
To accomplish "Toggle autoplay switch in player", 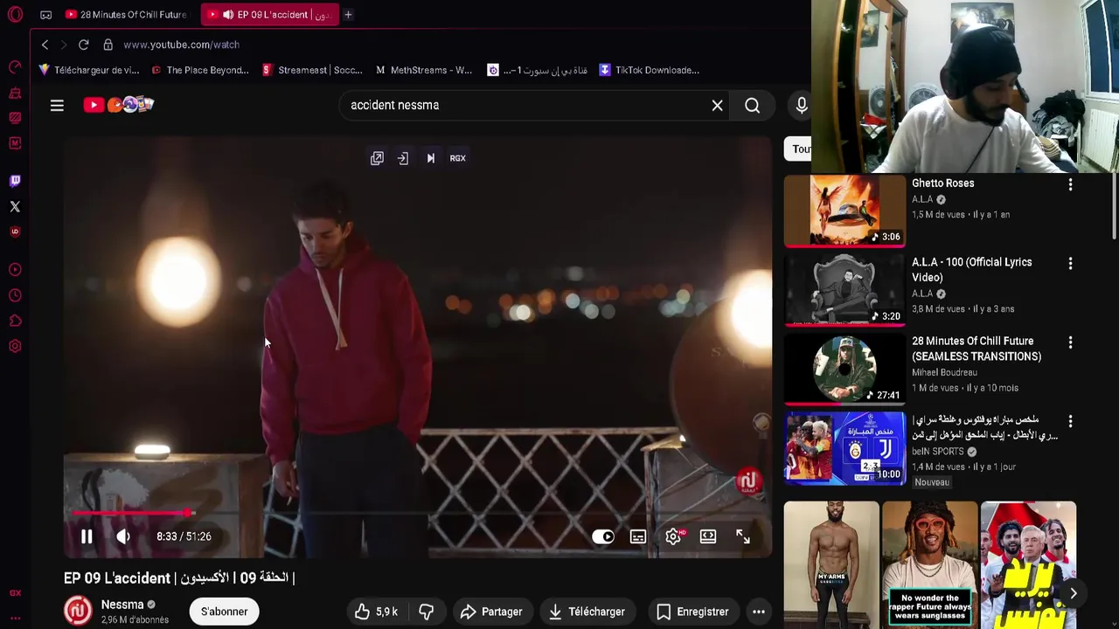I will coord(603,536).
